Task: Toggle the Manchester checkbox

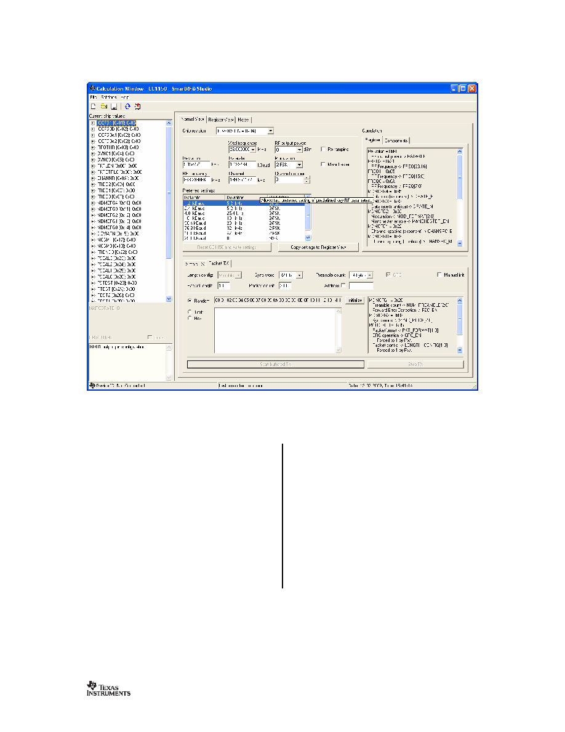Action: [323, 165]
